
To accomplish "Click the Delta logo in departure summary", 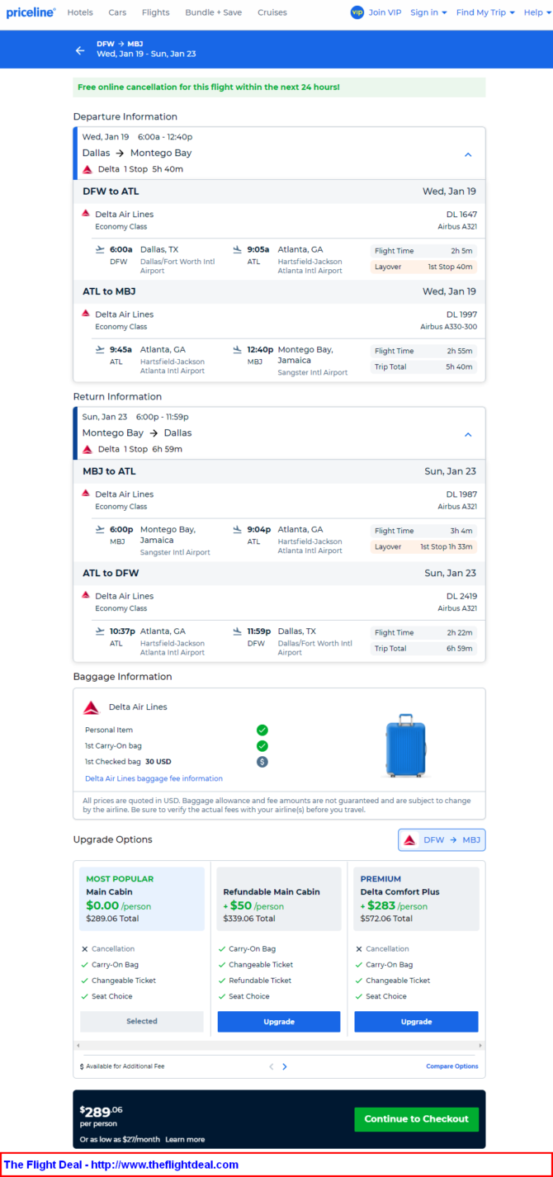I will tap(87, 169).
